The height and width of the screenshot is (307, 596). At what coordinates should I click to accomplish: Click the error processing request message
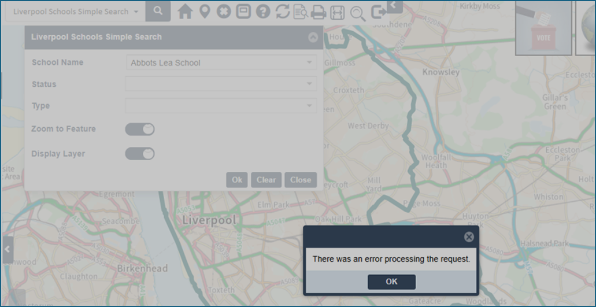pyautogui.click(x=391, y=260)
